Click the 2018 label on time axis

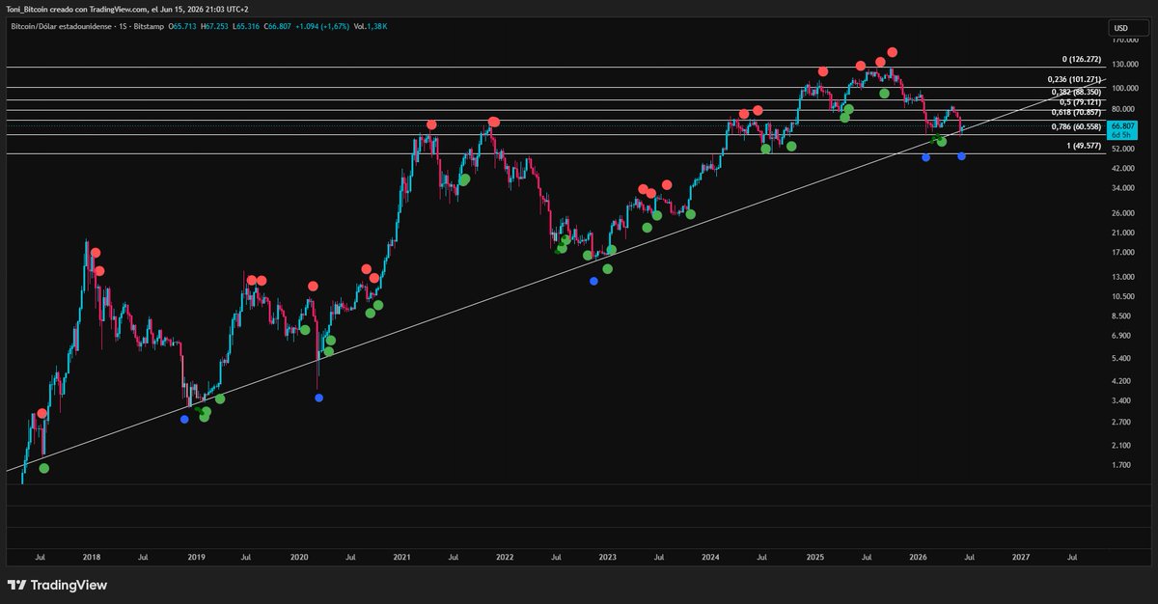92,557
